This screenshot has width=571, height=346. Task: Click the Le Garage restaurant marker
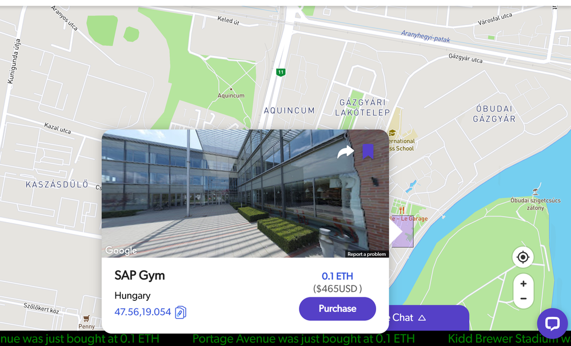[x=402, y=210]
